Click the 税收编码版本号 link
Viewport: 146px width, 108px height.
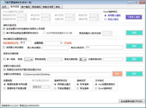click(11, 43)
